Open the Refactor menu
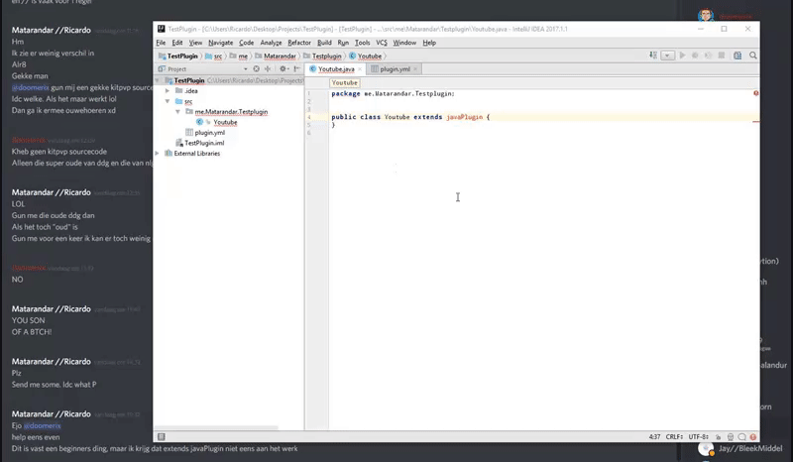The width and height of the screenshot is (793, 462). (299, 43)
